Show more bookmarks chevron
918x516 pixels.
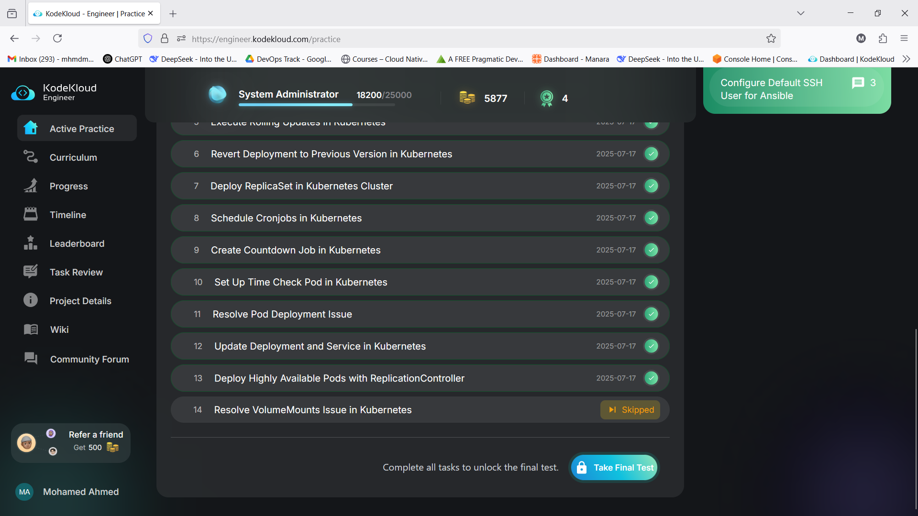coord(906,59)
